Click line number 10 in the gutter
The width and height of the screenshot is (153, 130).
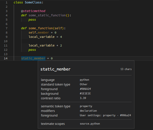click(6, 41)
